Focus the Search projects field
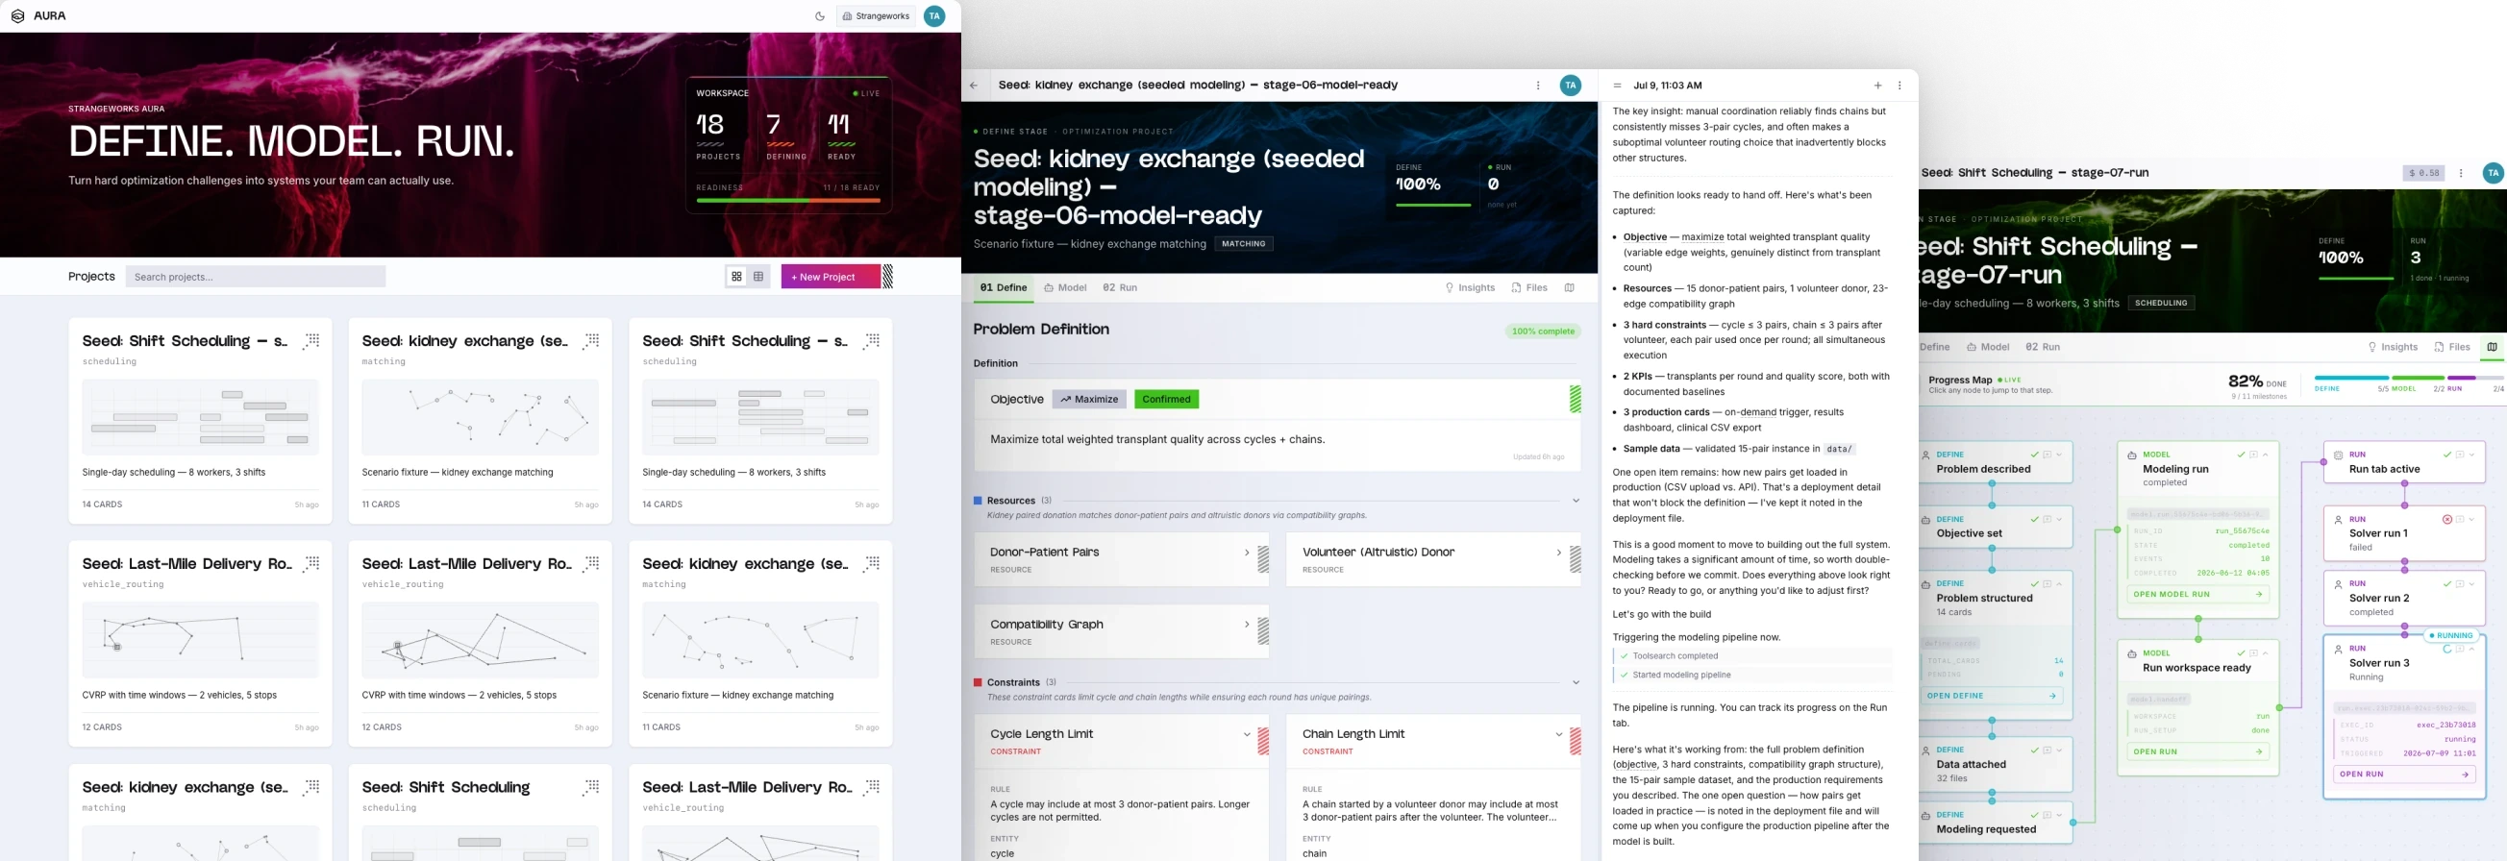The width and height of the screenshot is (2507, 861). 255,277
